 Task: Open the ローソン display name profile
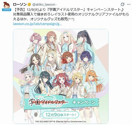click(x=20, y=4)
